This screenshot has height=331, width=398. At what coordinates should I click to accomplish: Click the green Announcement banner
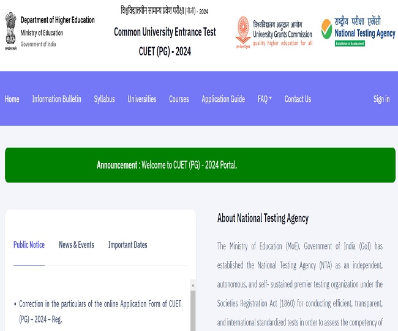click(198, 165)
